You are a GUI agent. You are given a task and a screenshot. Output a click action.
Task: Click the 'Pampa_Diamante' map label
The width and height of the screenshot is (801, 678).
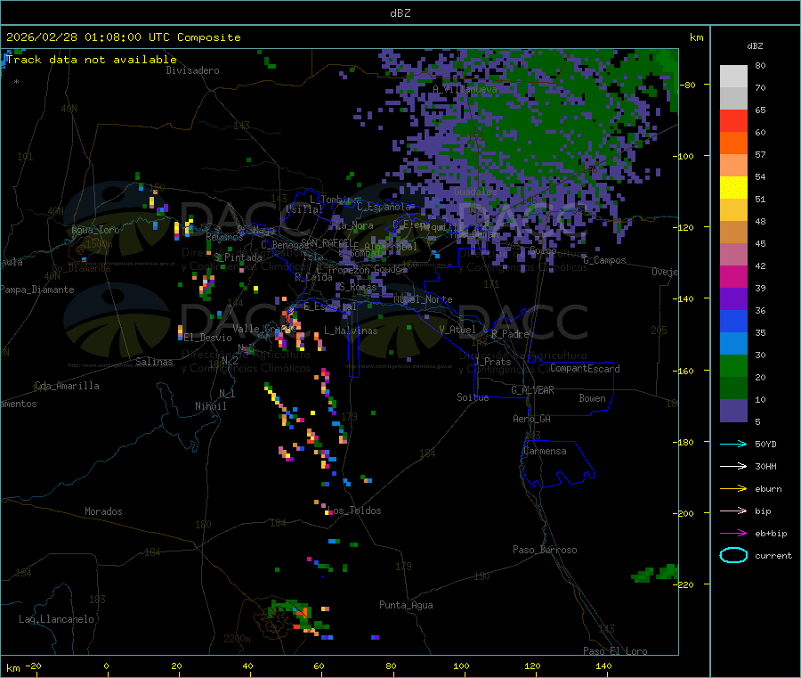point(36,290)
